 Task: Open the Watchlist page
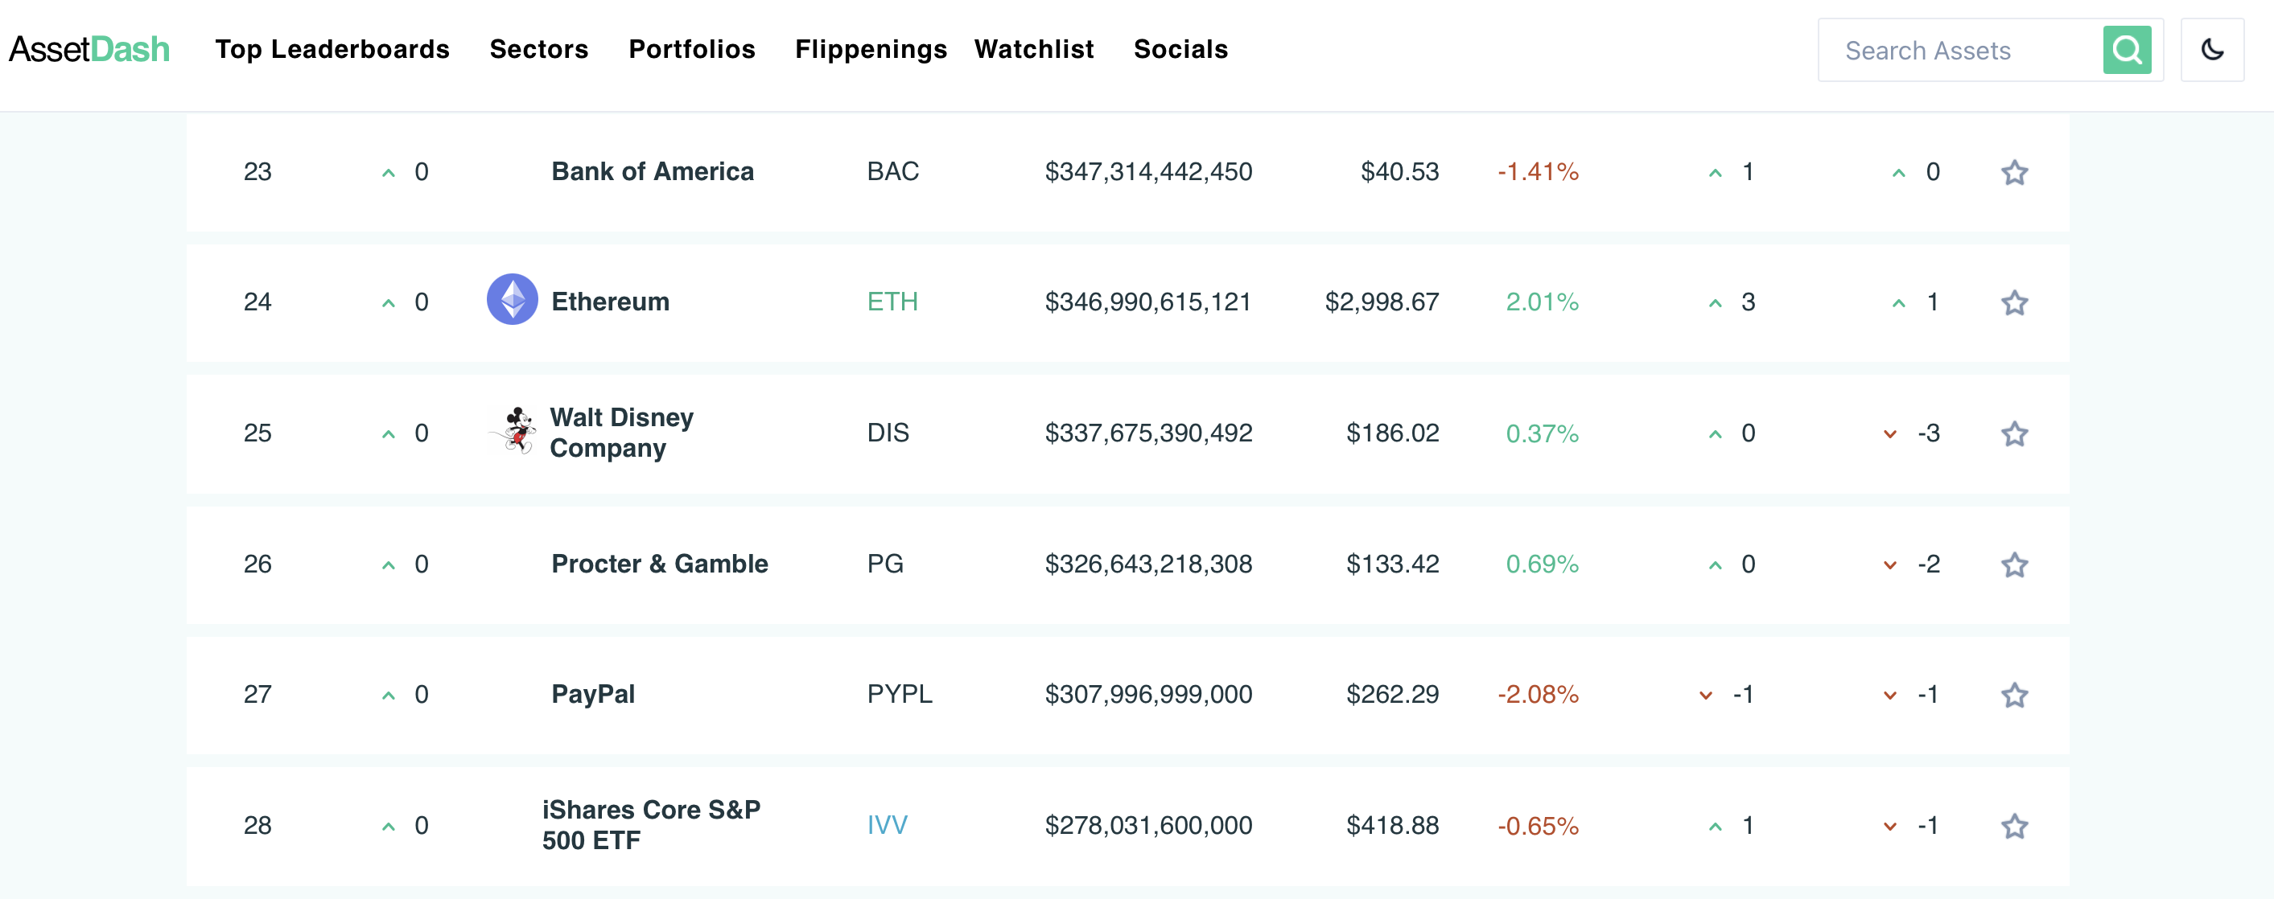[1034, 49]
